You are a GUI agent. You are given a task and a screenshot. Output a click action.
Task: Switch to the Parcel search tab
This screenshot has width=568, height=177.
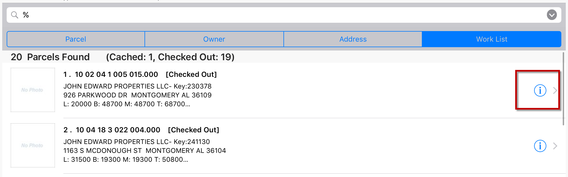(x=76, y=39)
